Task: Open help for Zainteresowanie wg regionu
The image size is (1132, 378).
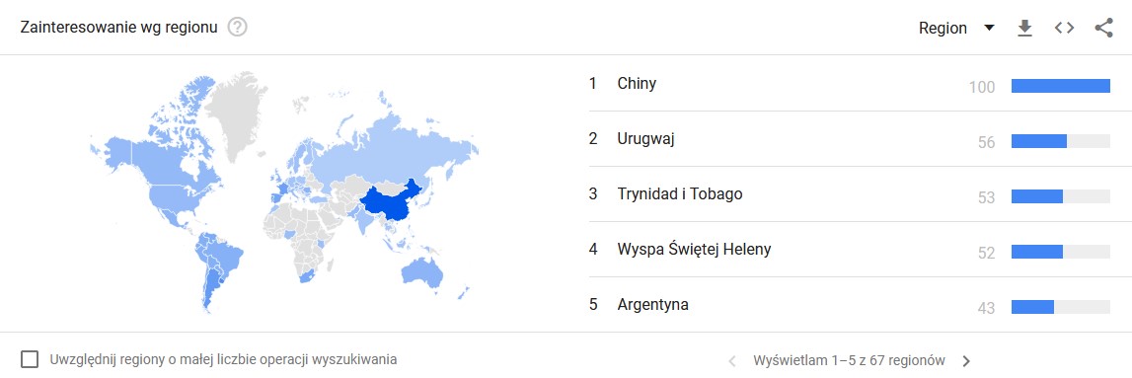Action: point(238,29)
